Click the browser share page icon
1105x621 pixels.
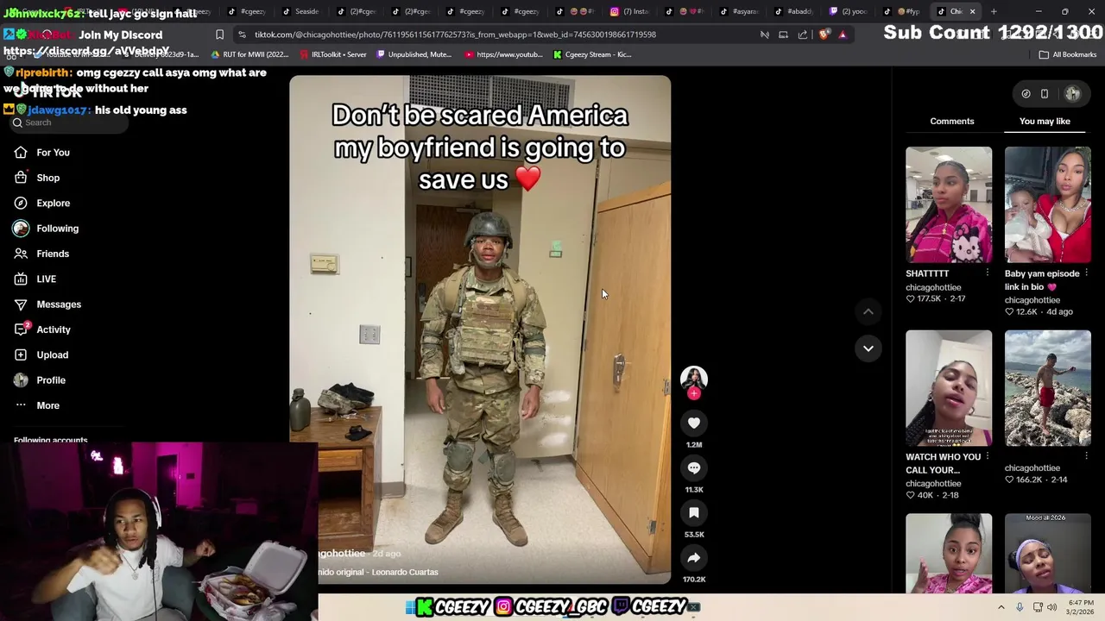tap(803, 34)
